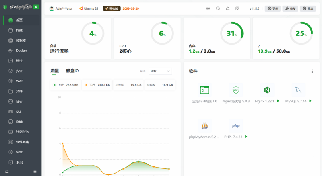Click the run arrow next to PHP-7.4.33

tap(246, 137)
